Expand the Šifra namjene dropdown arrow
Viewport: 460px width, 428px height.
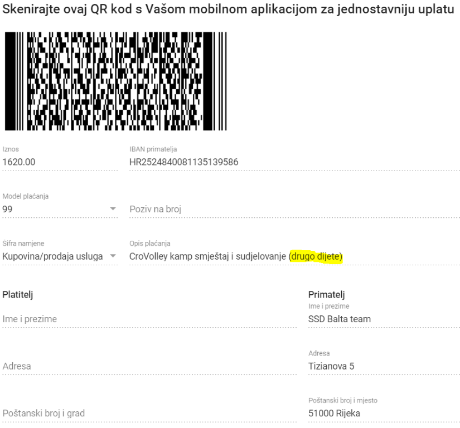(x=113, y=256)
